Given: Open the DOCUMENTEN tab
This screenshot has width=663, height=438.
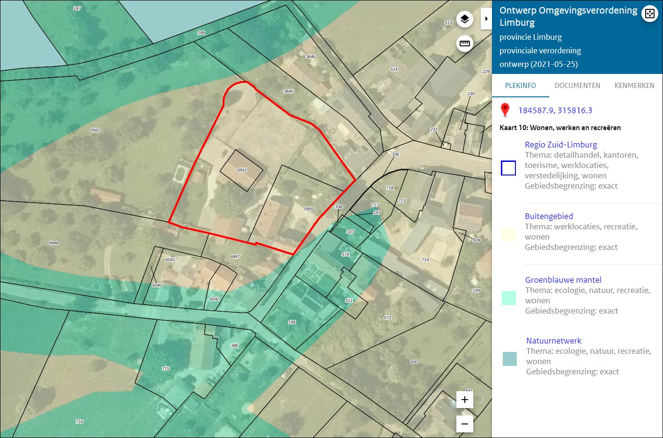Looking at the screenshot, I should (x=577, y=86).
